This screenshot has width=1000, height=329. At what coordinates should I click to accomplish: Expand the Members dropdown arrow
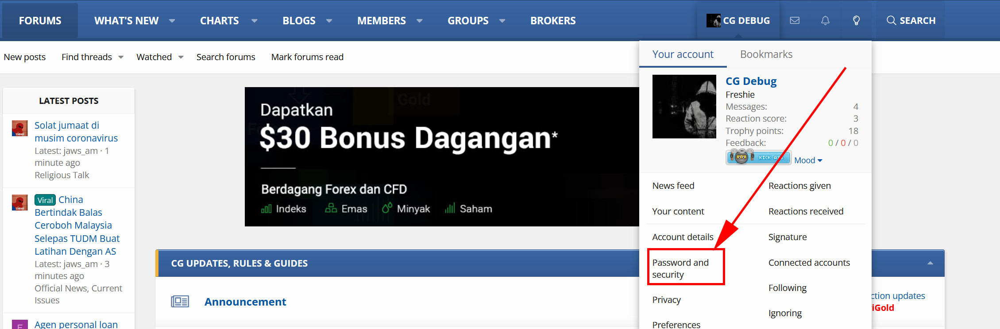pos(420,21)
